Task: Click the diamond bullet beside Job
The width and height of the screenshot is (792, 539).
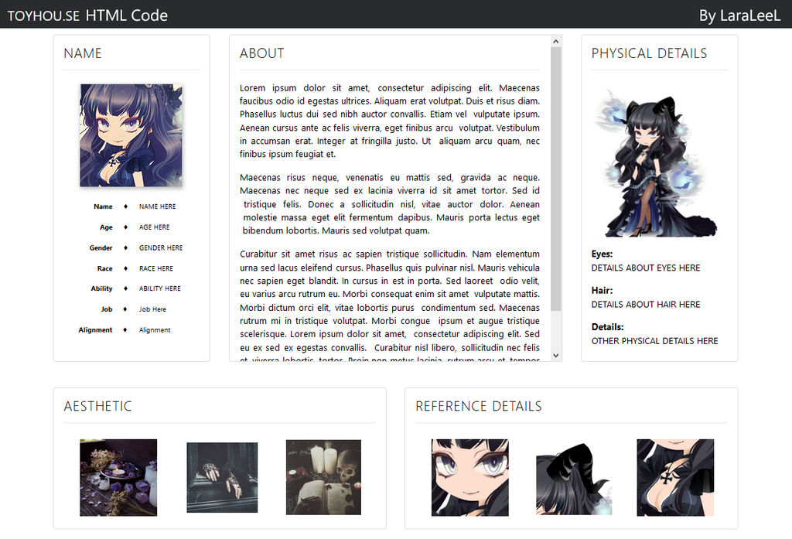Action: click(x=125, y=309)
